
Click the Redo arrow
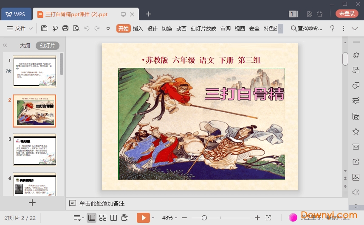[x=97, y=28]
